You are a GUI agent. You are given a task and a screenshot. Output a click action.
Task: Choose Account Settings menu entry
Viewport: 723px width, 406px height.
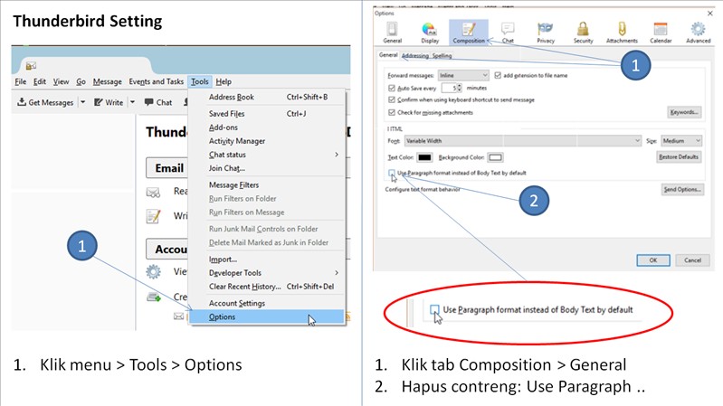coord(267,303)
